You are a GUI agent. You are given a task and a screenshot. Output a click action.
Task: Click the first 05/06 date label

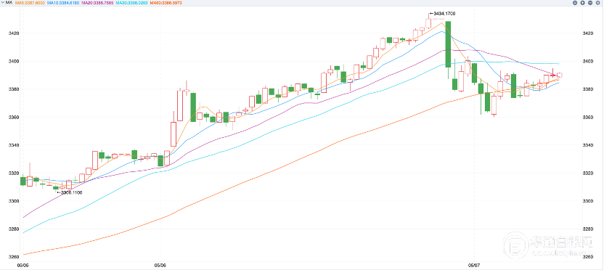click(x=23, y=265)
